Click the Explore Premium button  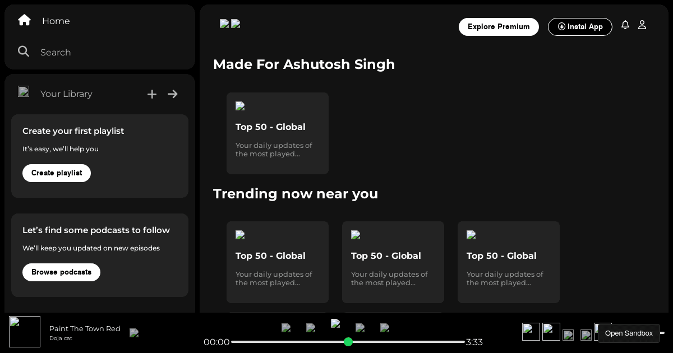pos(499,27)
